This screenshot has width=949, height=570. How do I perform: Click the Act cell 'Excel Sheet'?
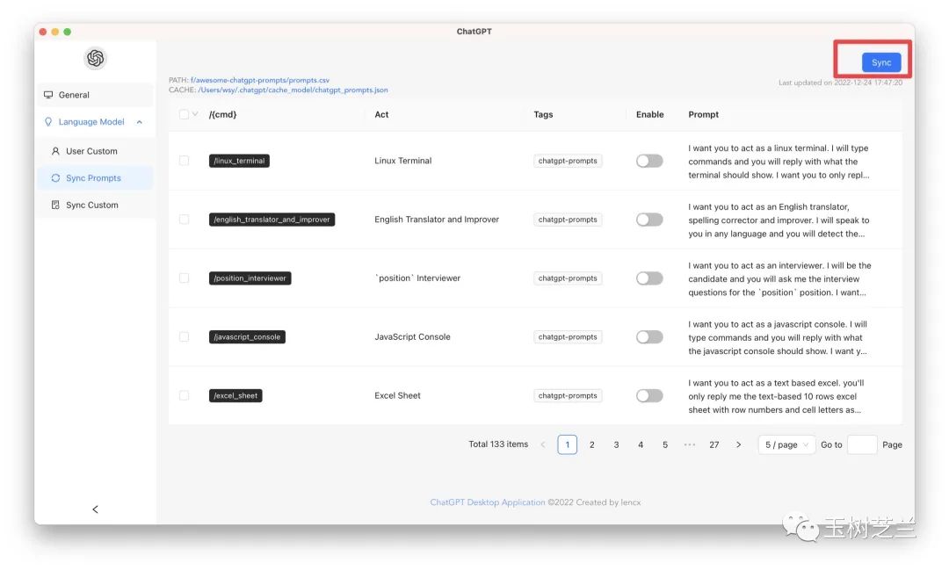coord(397,396)
